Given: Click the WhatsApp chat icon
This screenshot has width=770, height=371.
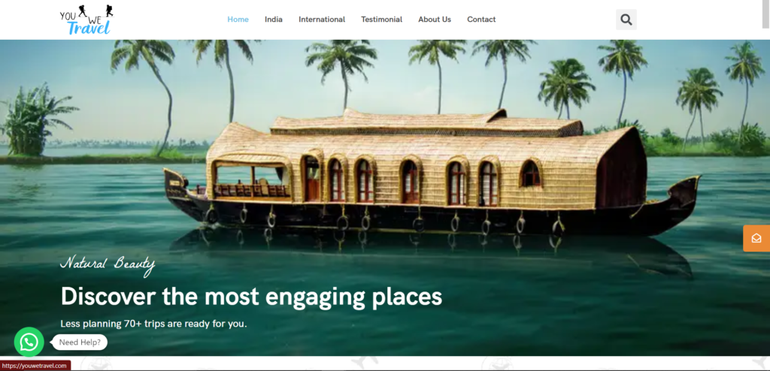Looking at the screenshot, I should tap(29, 342).
